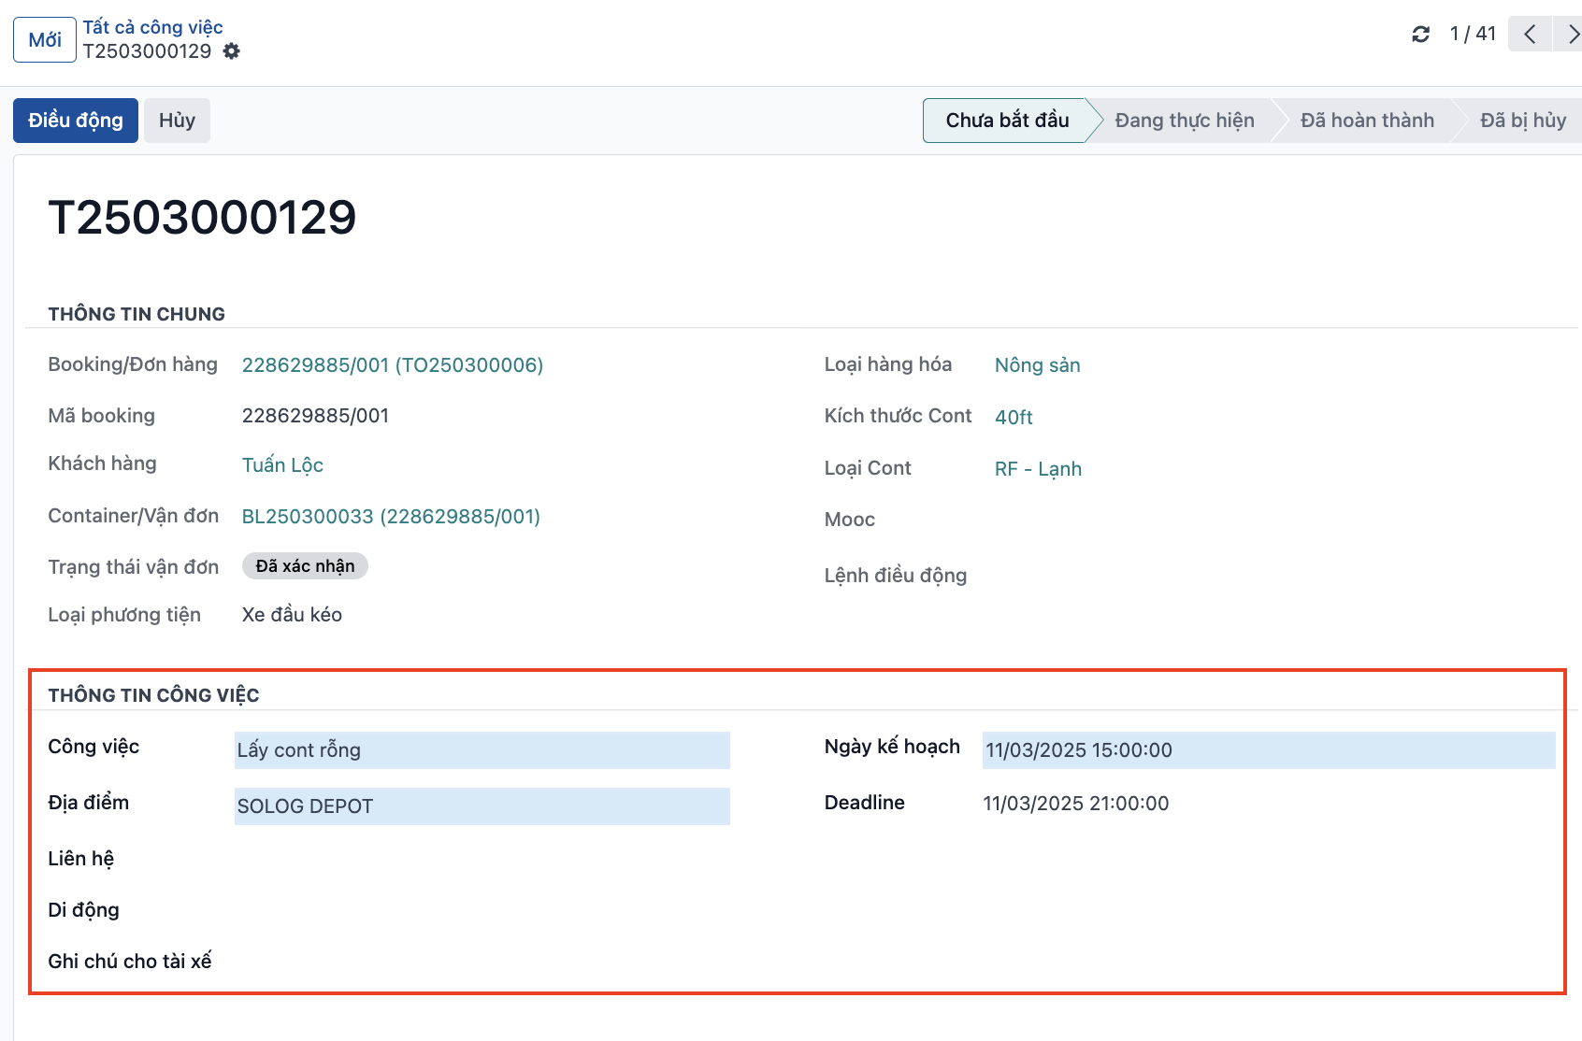Select the Đã hoàn thành status

coord(1367,121)
